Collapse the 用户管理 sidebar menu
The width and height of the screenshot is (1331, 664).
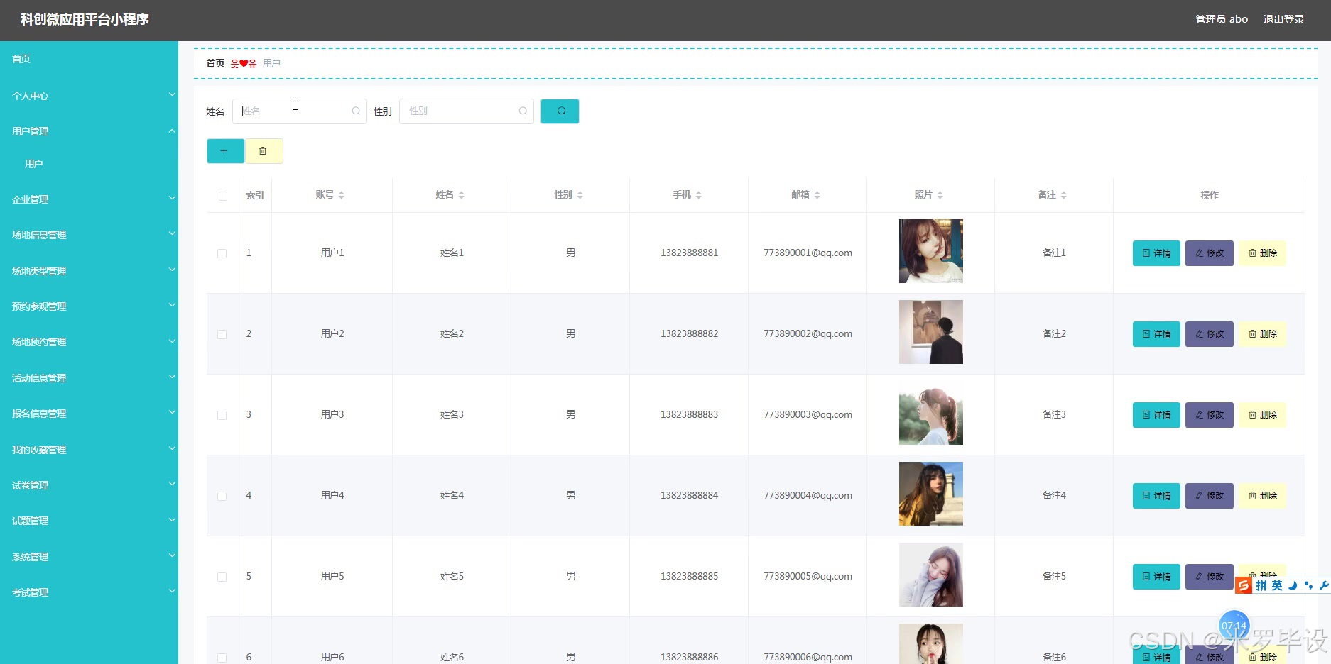89,131
